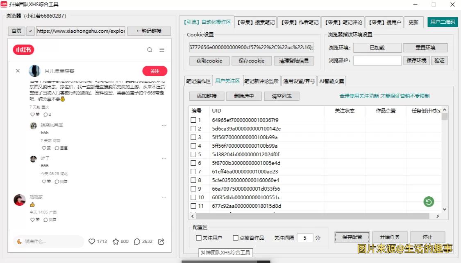Click the Xiaohongshu logo icon
The height and width of the screenshot is (263, 461).
[23, 50]
